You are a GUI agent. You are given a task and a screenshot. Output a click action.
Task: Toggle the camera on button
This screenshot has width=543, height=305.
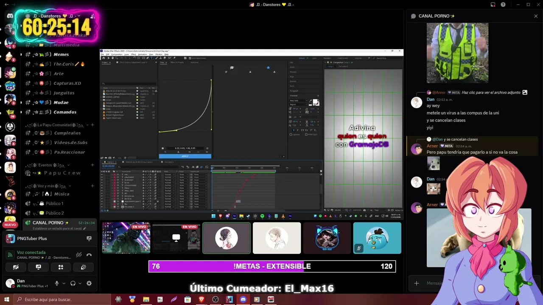(x=16, y=267)
